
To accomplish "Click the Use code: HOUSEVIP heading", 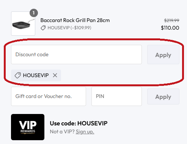I will [x=79, y=123].
